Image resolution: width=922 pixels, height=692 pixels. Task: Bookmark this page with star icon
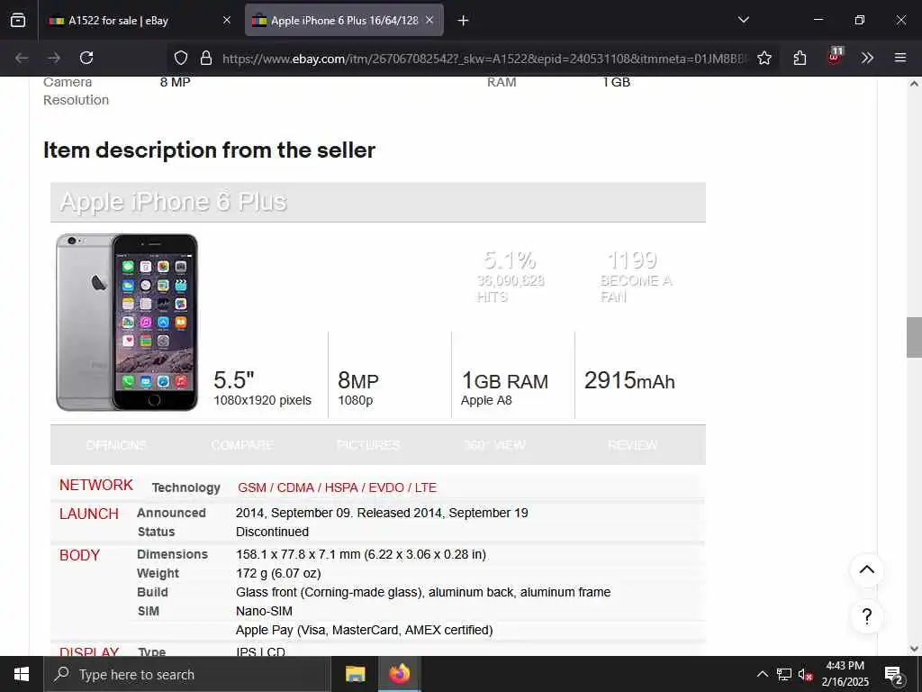[764, 58]
